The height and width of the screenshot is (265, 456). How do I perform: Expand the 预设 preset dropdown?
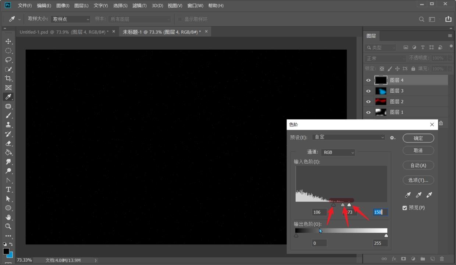pyautogui.click(x=348, y=137)
